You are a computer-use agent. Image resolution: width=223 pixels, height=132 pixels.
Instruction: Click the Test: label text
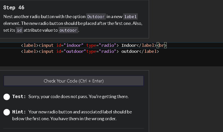[19, 97]
